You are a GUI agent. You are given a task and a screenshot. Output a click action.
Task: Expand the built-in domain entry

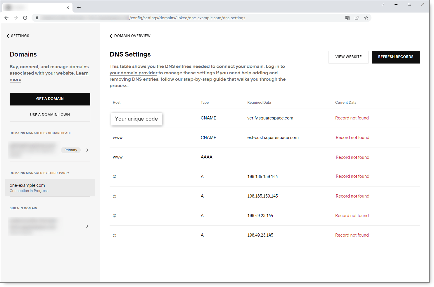click(87, 226)
